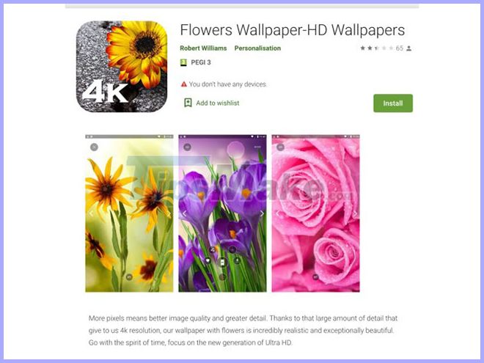Click the red warning triangle icon
484x363 pixels.
pos(184,84)
